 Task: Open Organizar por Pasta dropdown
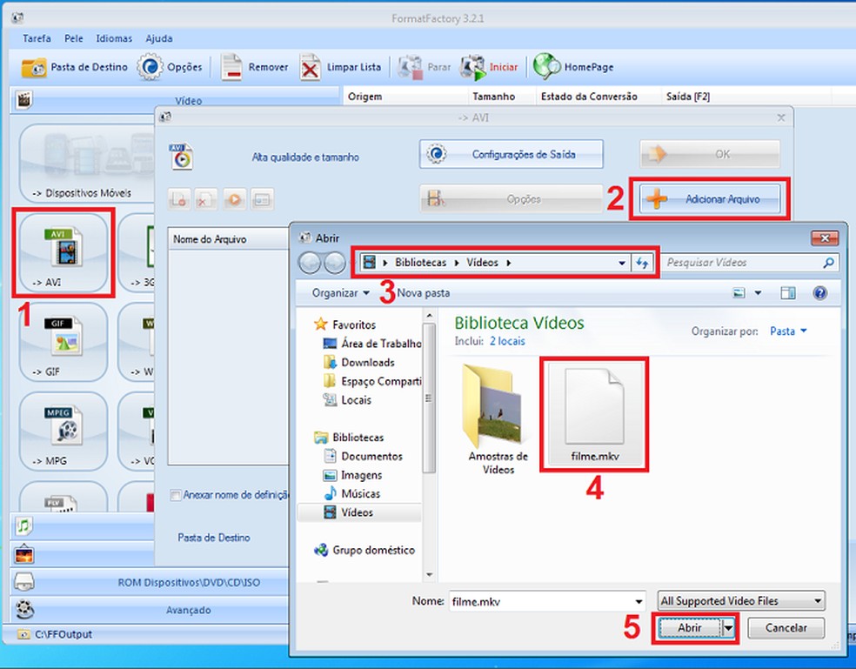pos(788,331)
